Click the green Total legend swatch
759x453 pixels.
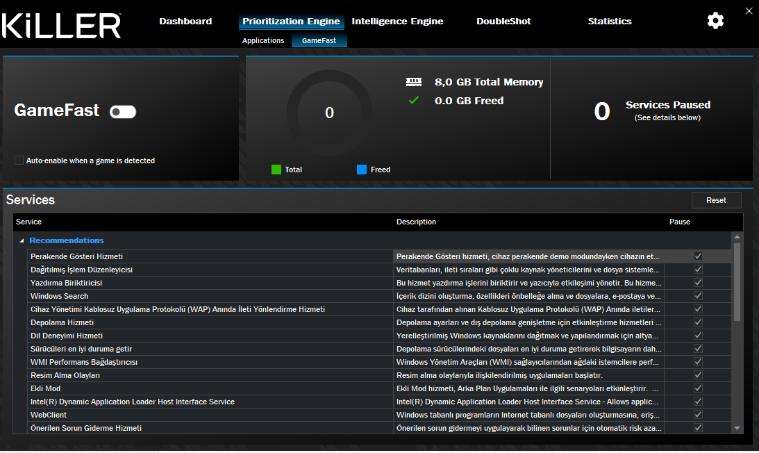[276, 170]
